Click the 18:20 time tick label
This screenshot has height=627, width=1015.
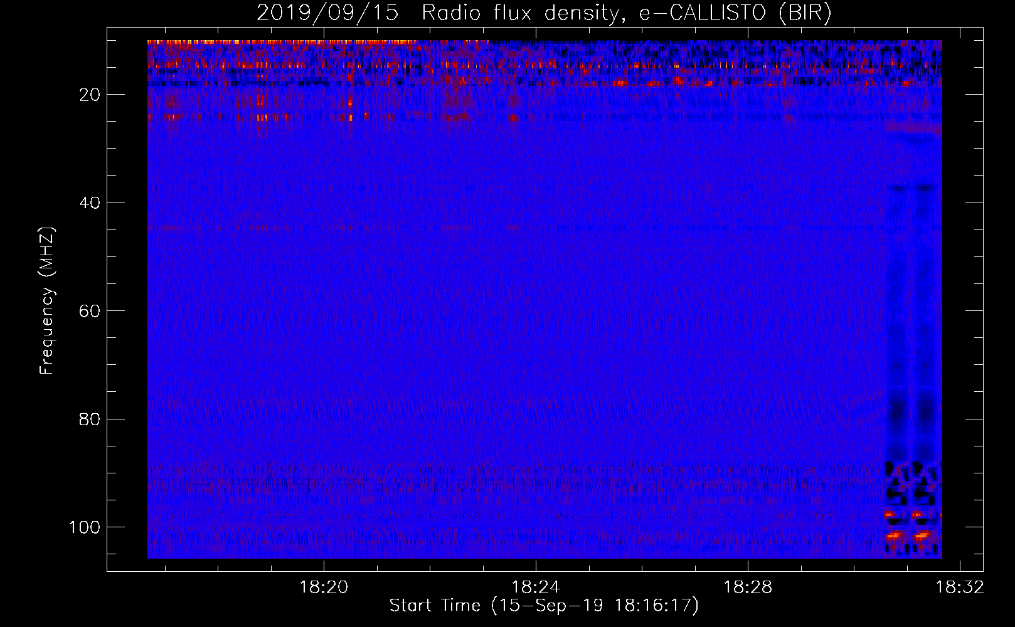[324, 587]
